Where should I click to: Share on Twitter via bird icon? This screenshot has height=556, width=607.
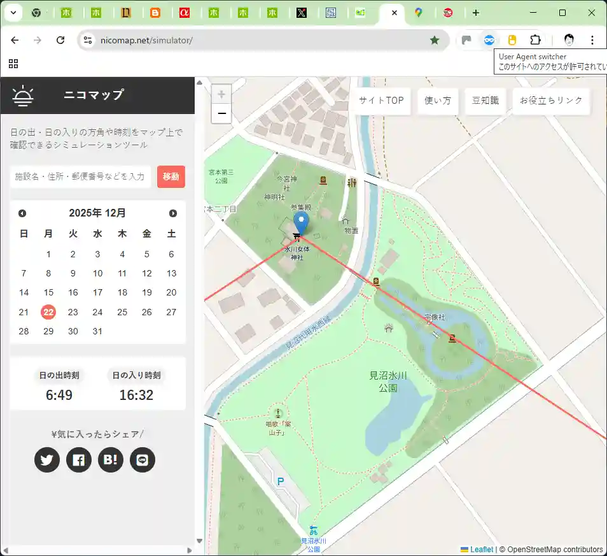click(x=47, y=460)
